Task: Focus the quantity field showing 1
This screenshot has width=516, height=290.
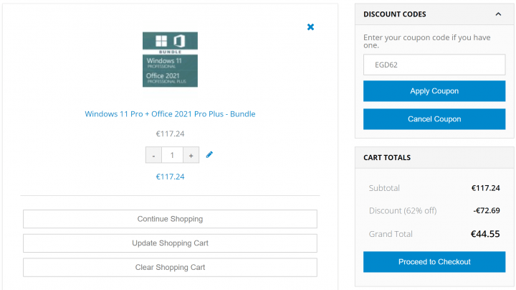Action: pos(172,155)
